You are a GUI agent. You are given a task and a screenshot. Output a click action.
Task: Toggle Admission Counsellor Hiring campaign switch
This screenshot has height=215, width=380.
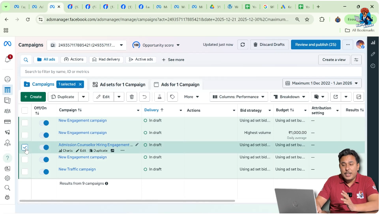click(x=44, y=147)
